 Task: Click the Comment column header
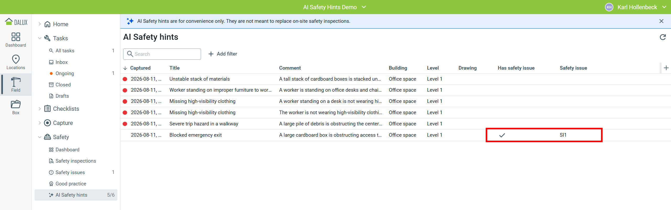290,68
